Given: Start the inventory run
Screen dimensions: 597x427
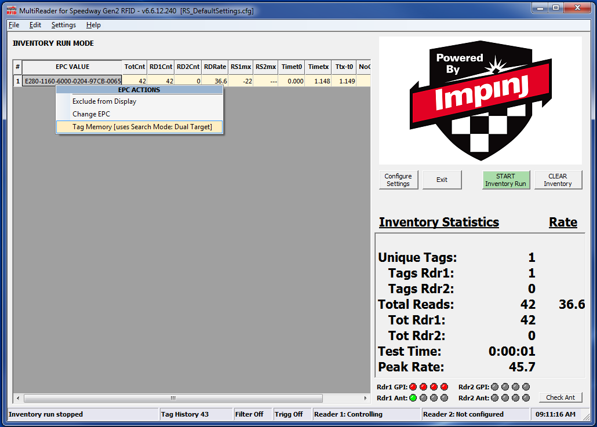Looking at the screenshot, I should tap(505, 180).
